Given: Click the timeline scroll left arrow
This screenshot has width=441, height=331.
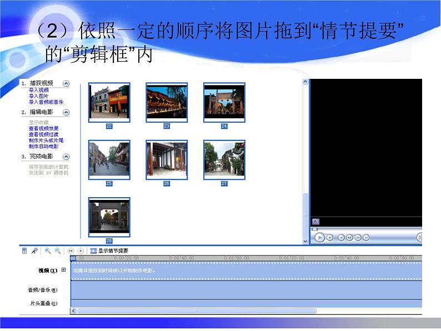Looking at the screenshot, I should (74, 310).
